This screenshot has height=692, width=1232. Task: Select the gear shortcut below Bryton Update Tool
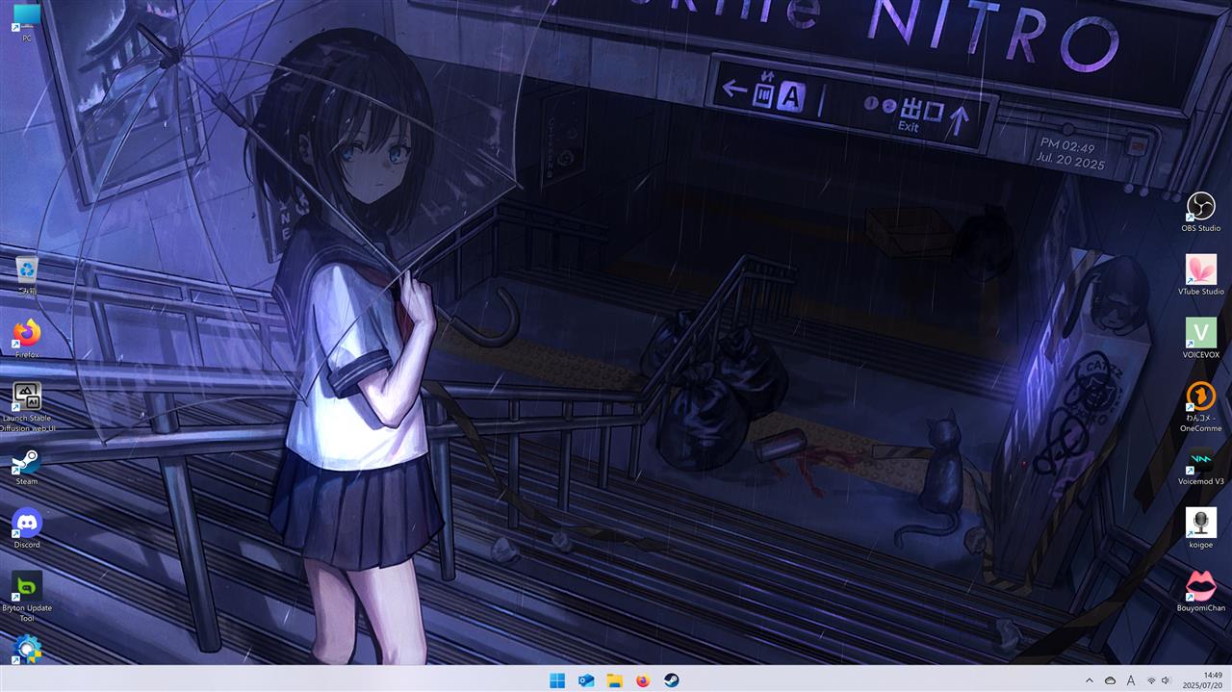(27, 650)
